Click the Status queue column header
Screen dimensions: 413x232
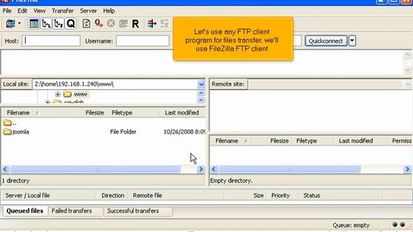(x=338, y=195)
